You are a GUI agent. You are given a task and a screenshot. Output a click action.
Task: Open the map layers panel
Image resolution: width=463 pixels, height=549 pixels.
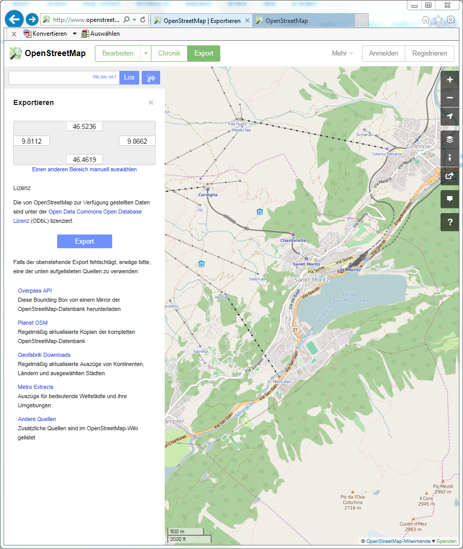[449, 139]
